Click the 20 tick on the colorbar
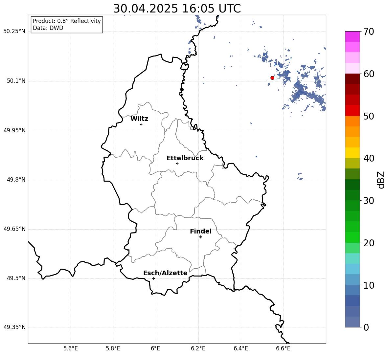 (x=369, y=243)
